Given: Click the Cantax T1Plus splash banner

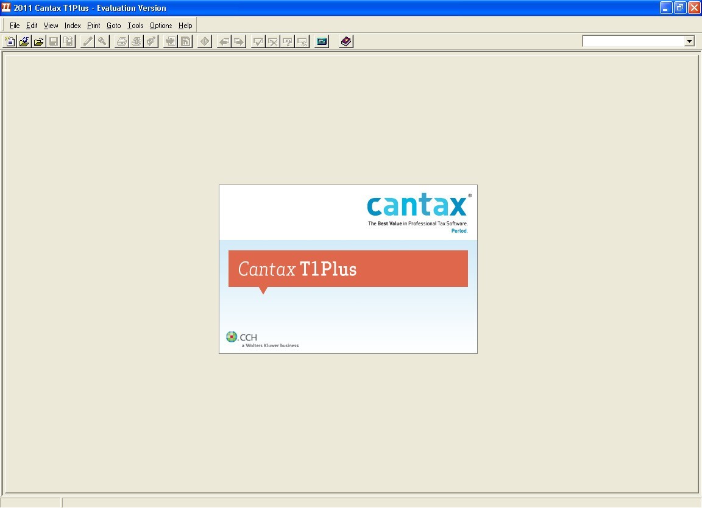Looking at the screenshot, I should point(348,269).
